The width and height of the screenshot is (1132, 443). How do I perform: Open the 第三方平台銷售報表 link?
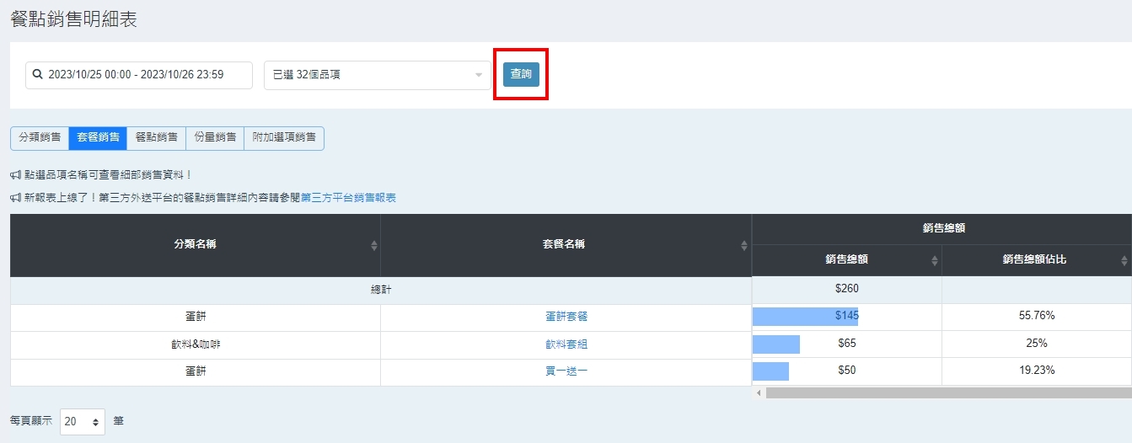(348, 198)
